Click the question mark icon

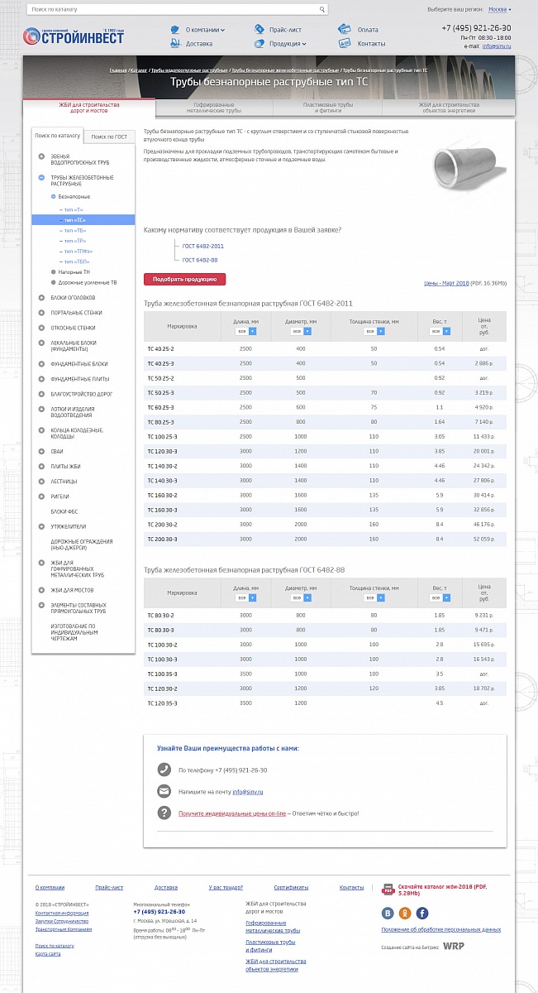point(164,813)
